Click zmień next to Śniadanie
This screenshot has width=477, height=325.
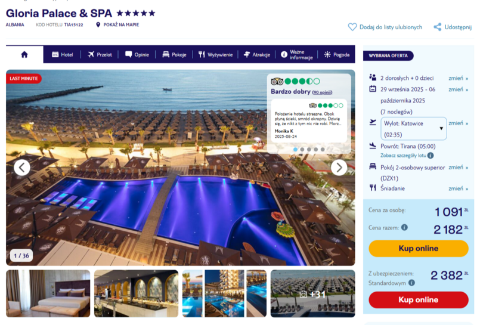tap(458, 188)
